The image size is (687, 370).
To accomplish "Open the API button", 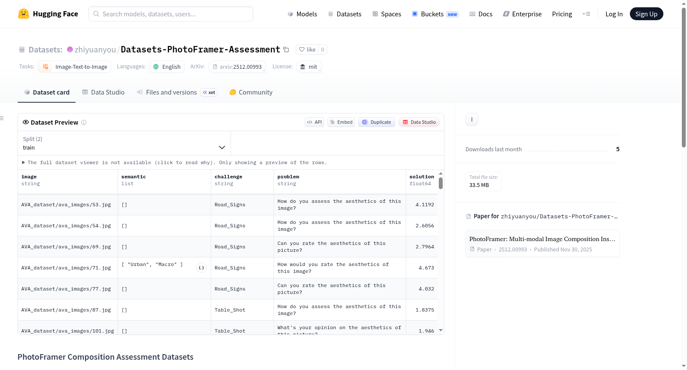I will tap(314, 122).
